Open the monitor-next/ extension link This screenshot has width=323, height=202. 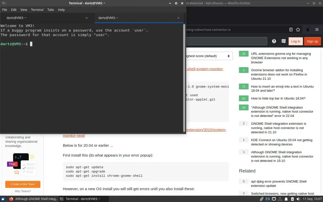pos(74,136)
